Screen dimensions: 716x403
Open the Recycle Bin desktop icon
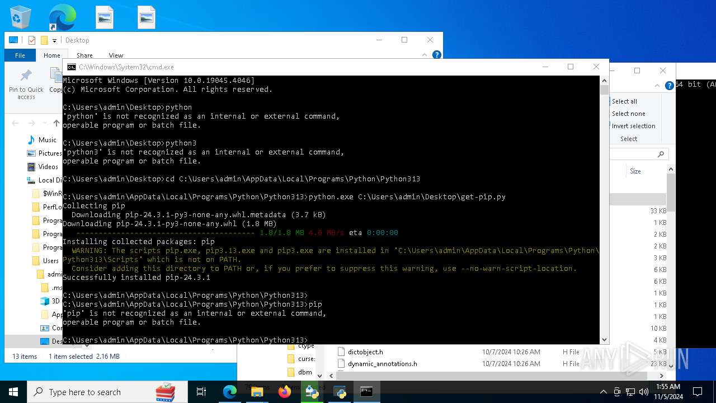[21, 17]
